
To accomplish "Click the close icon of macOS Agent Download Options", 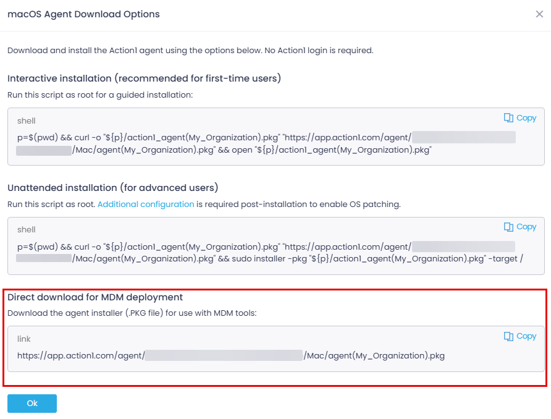I will pyautogui.click(x=539, y=14).
